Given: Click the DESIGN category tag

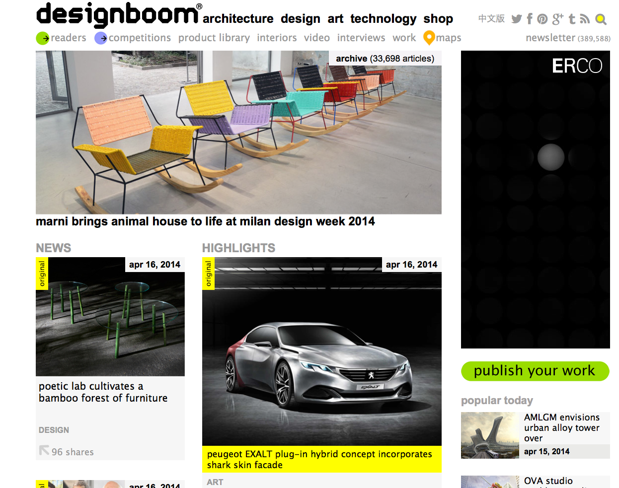Looking at the screenshot, I should pyautogui.click(x=54, y=430).
